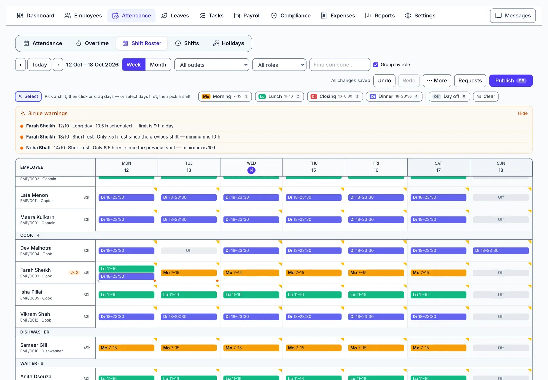Open the Payroll section

(247, 16)
